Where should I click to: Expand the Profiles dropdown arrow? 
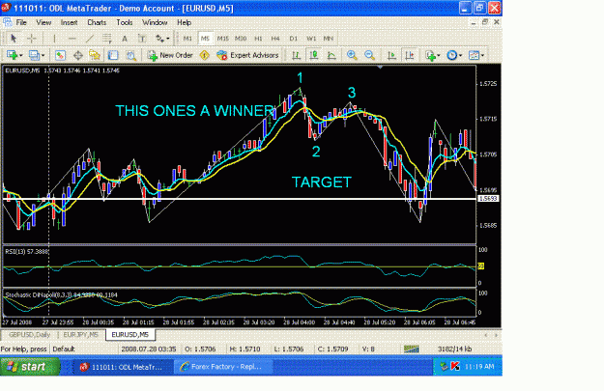[x=43, y=56]
